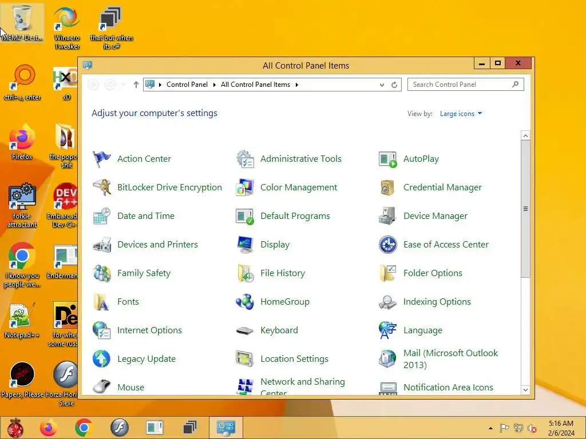
Task: Refresh the Control Panel address bar
Action: (394, 85)
